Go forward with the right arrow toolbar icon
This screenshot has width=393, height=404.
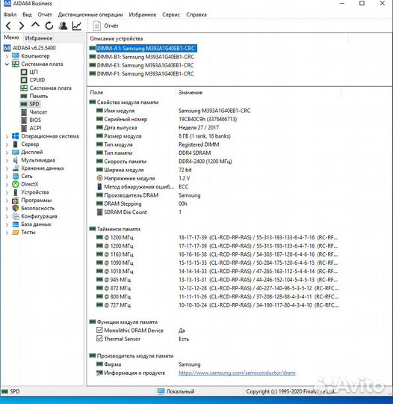[x=22, y=25]
